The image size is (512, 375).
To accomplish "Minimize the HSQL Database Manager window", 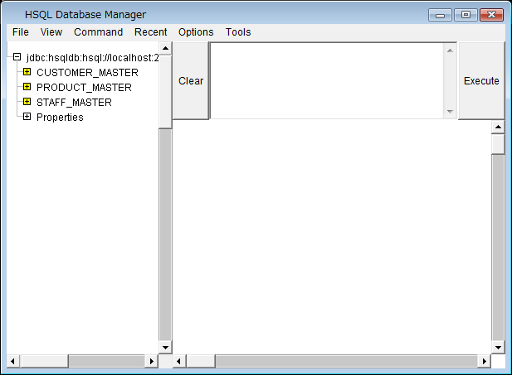I will point(440,15).
